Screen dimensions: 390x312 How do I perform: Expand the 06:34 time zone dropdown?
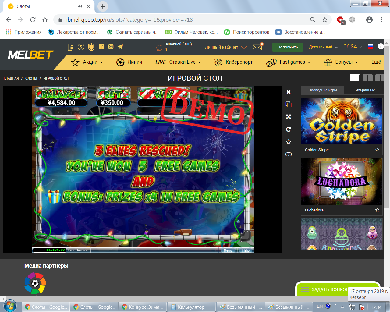353,47
